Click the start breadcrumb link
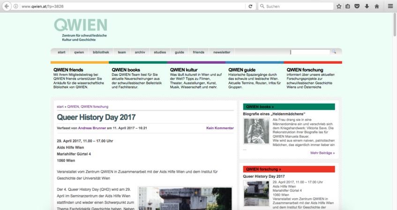The width and height of the screenshot is (397, 210). click(60, 107)
